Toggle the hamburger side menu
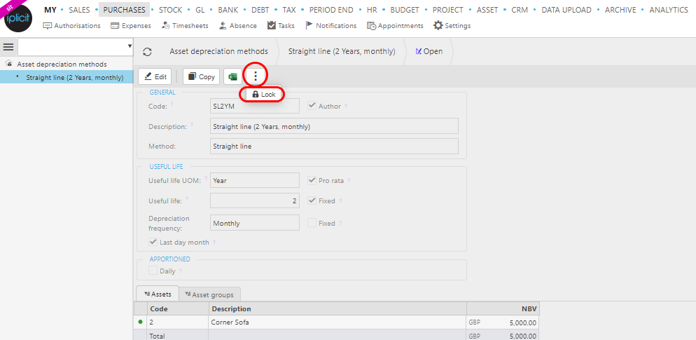This screenshot has width=696, height=340. [x=8, y=47]
